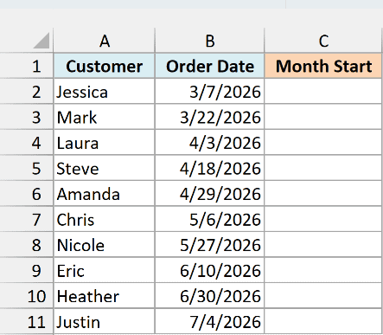This screenshot has width=383, height=335.
Task: Select the cell containing Laura
Action: pos(105,143)
